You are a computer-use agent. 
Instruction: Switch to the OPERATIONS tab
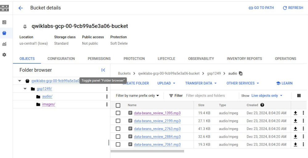[285, 59]
